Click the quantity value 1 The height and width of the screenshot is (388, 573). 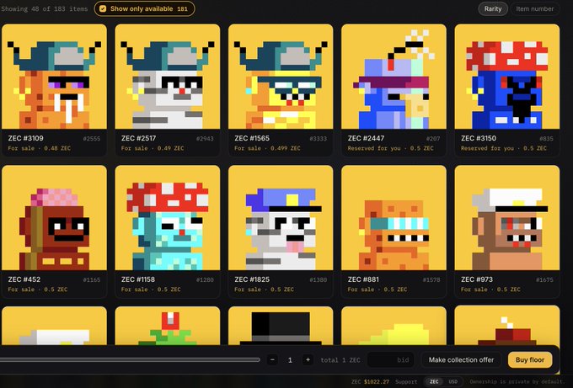(x=290, y=360)
